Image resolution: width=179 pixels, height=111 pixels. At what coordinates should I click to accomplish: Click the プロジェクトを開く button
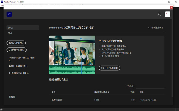pyautogui.click(x=17, y=50)
